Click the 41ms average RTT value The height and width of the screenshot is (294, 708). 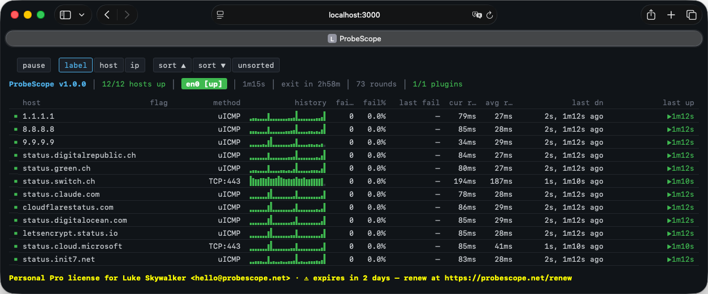coord(503,247)
